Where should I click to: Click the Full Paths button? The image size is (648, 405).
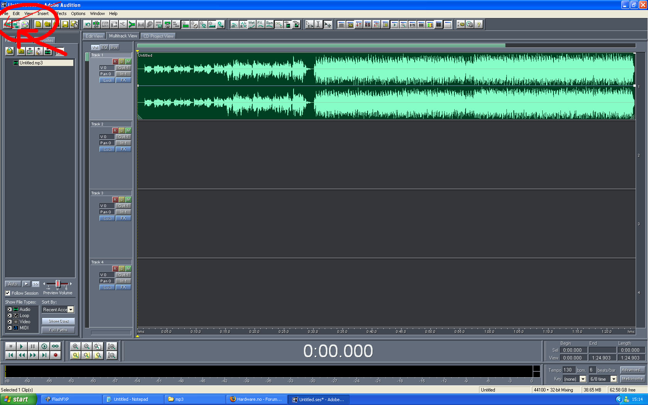click(58, 330)
